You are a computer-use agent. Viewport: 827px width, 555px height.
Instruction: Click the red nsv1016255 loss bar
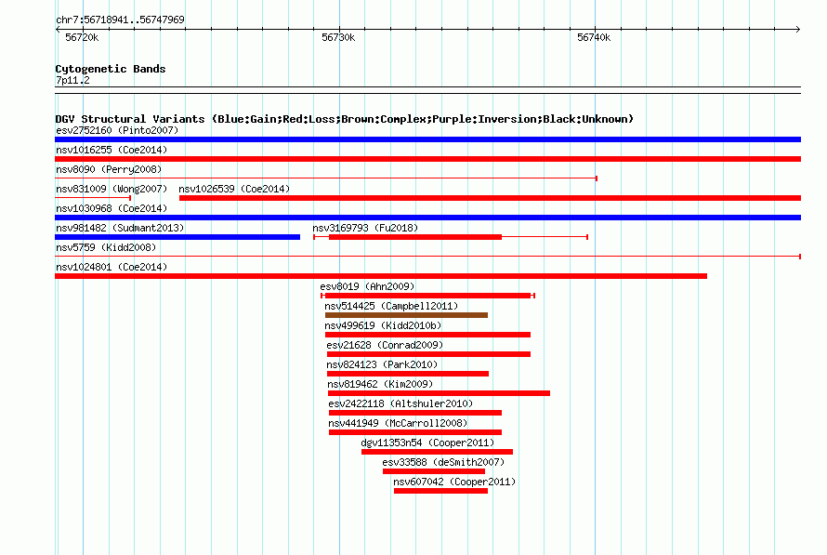point(427,159)
